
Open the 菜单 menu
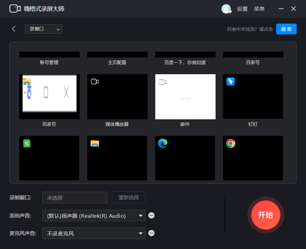pos(259,9)
